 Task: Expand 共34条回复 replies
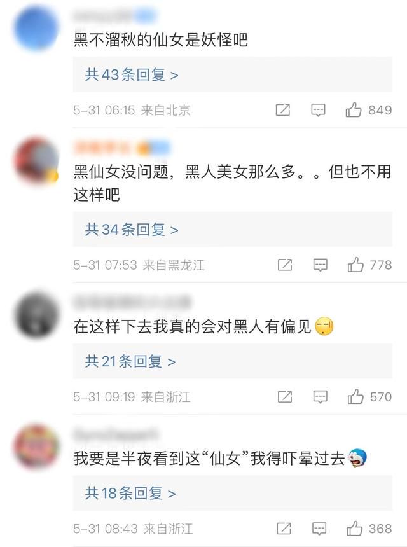[233, 230]
